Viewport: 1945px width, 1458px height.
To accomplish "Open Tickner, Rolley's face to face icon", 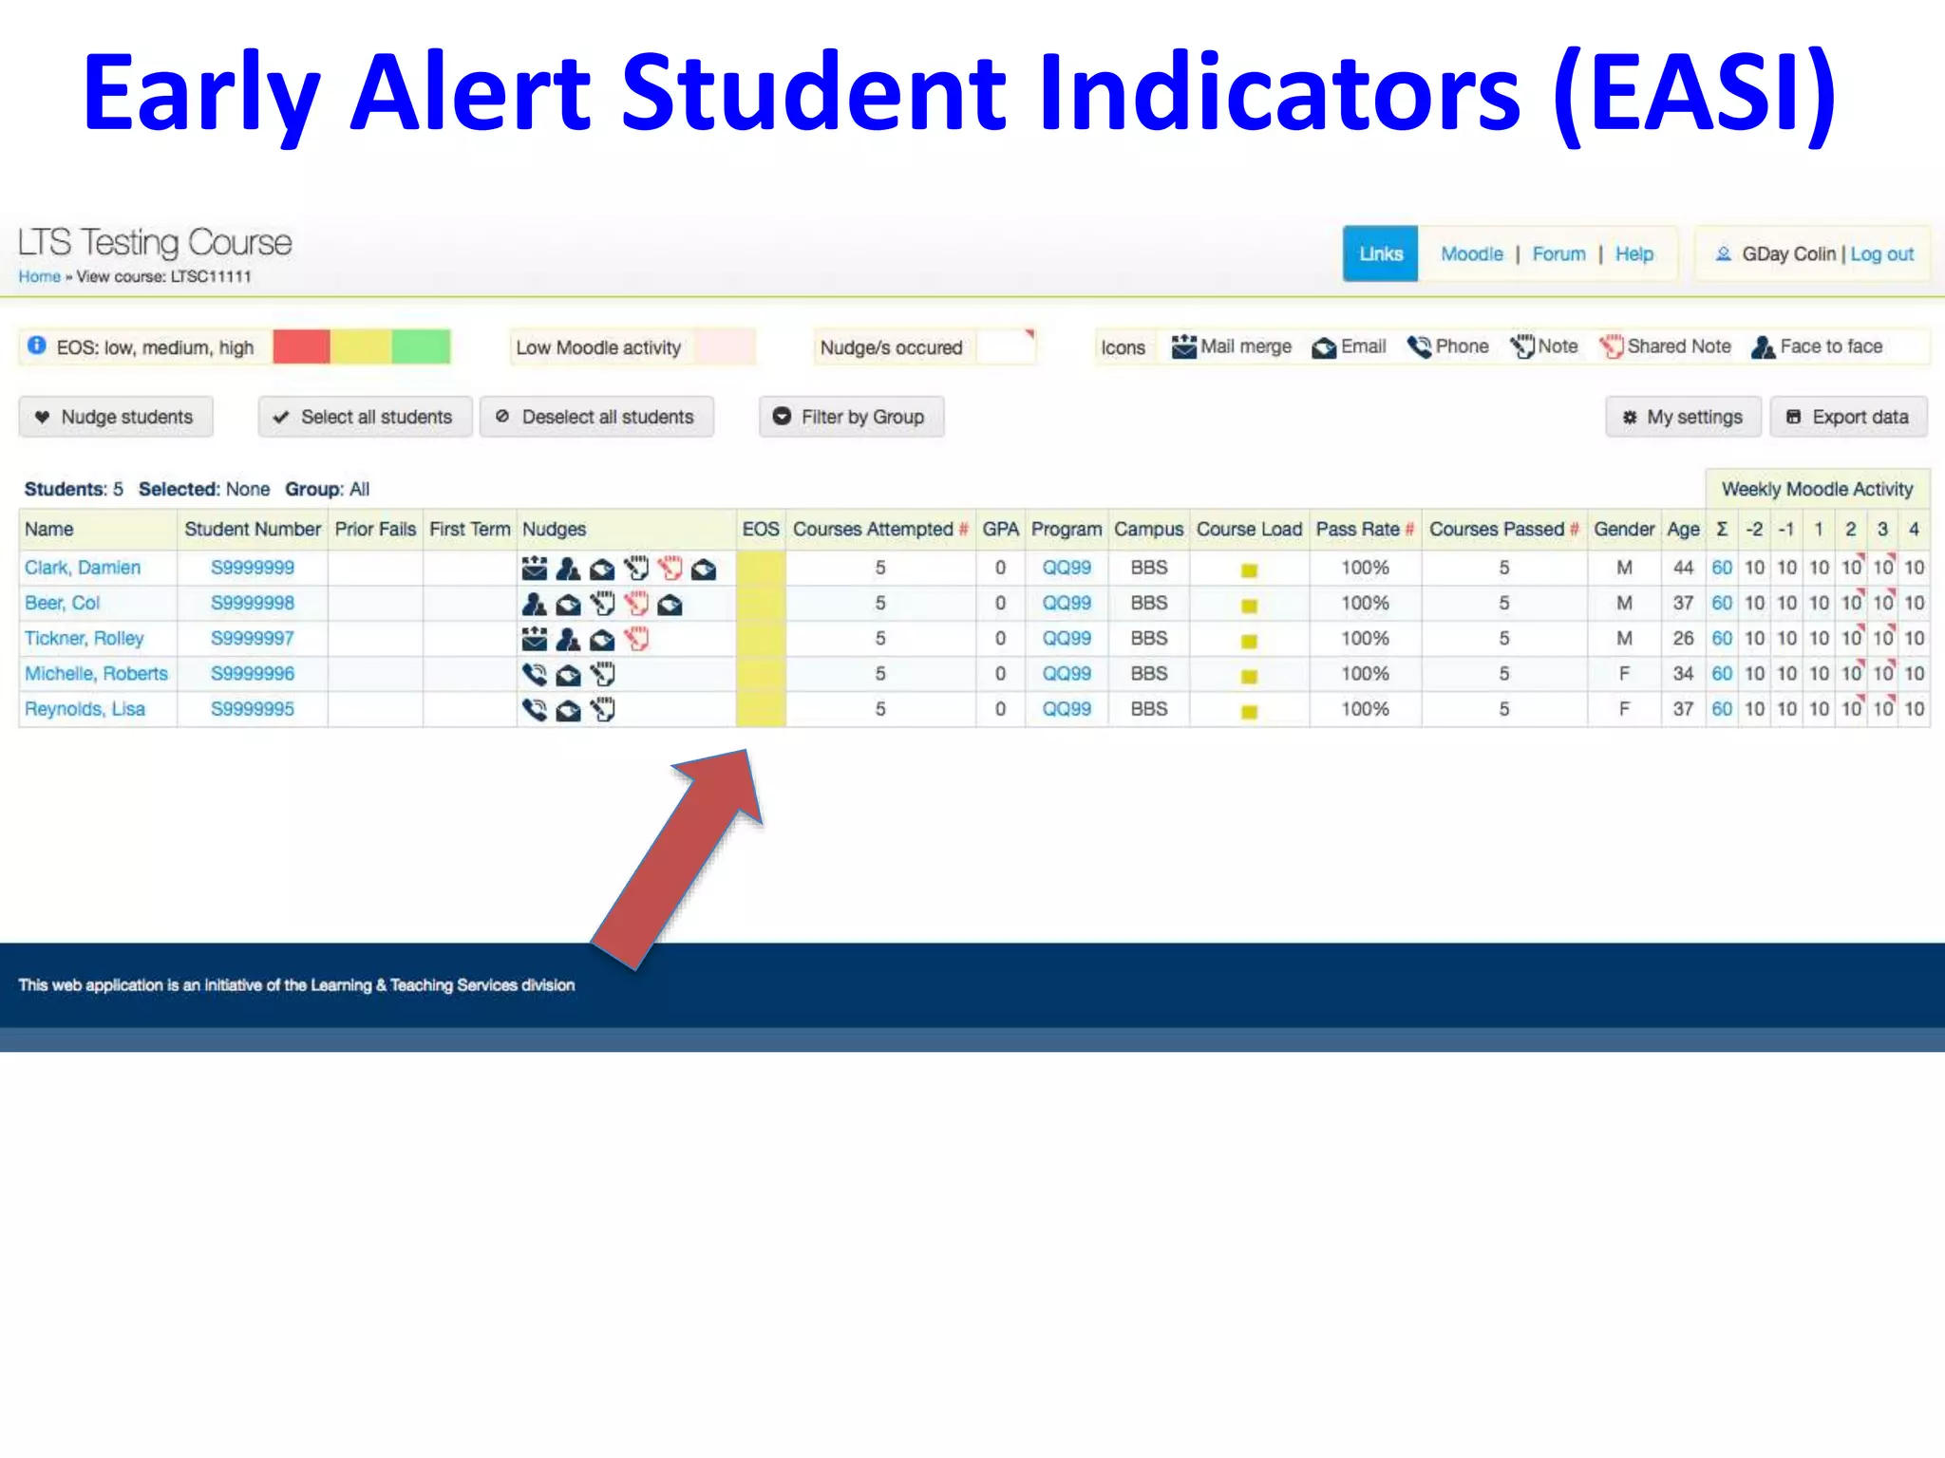I will (568, 640).
